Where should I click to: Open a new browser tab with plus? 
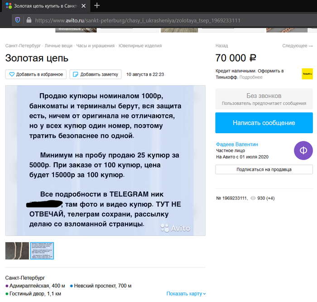[x=97, y=5]
